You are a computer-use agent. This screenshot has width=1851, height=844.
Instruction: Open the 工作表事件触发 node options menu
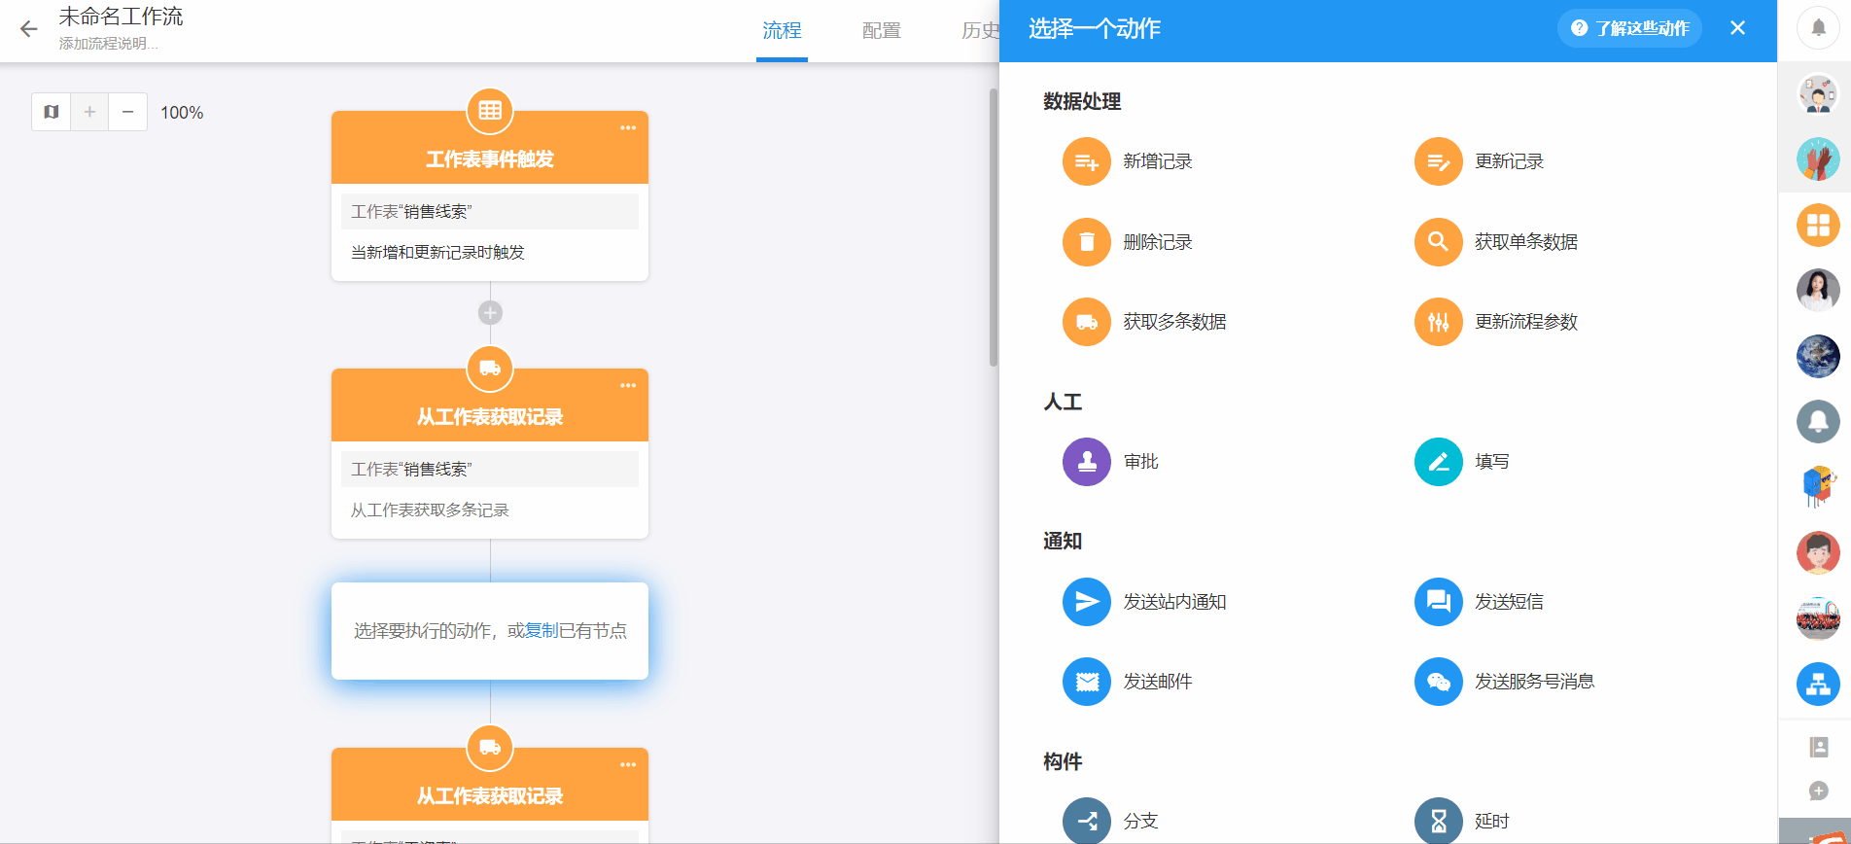(x=628, y=128)
